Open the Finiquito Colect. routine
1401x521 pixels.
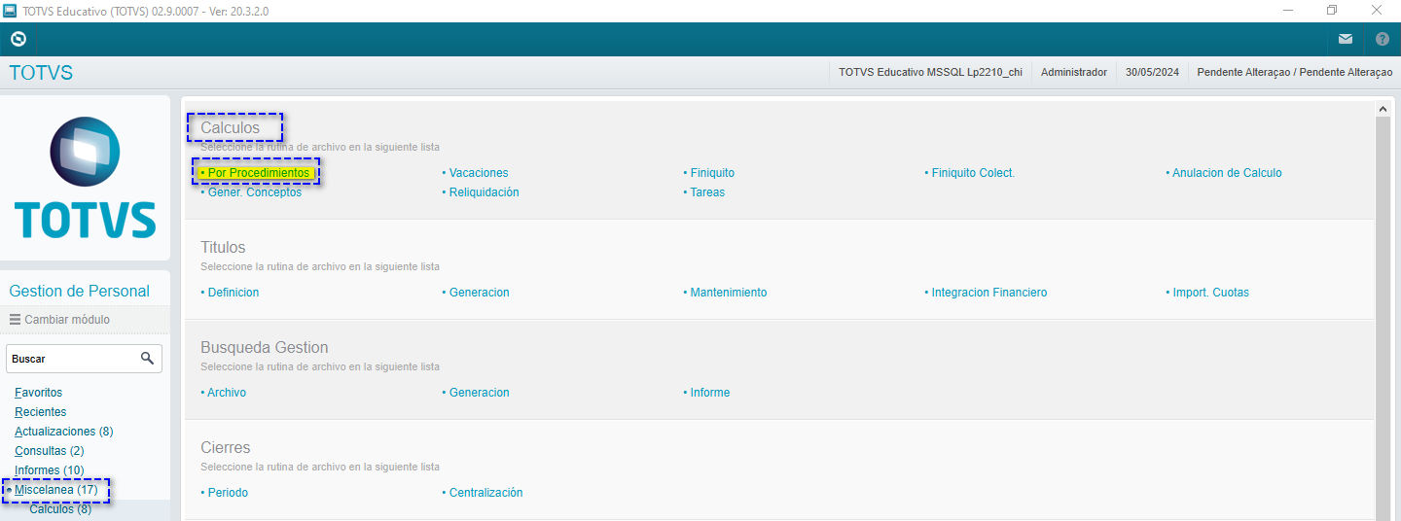point(973,173)
